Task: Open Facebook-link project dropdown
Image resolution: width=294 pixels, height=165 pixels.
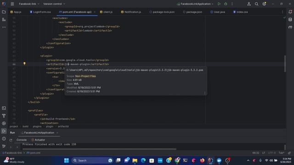Action: pyautogui.click(x=29, y=4)
